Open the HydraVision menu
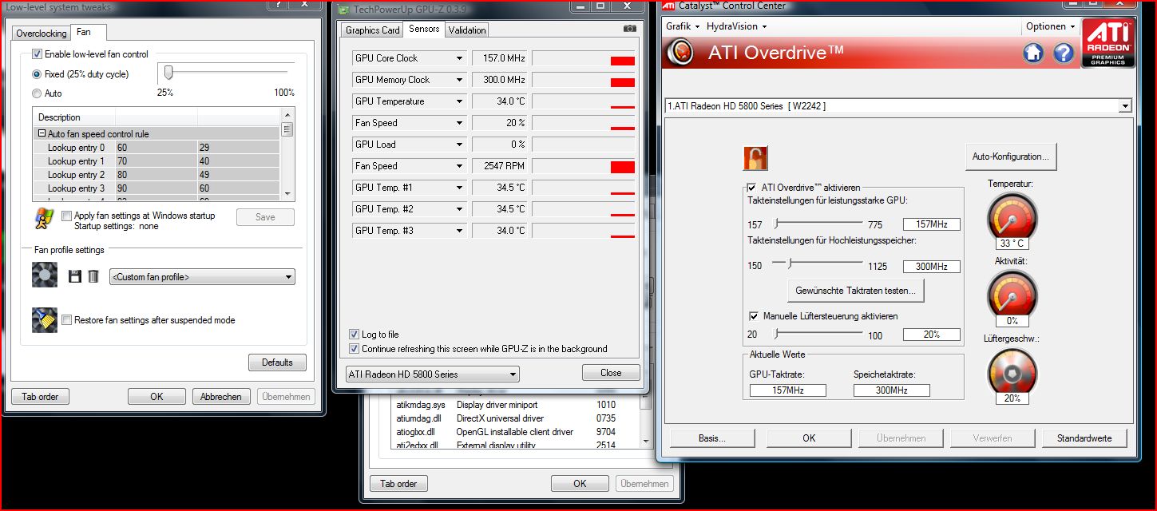 point(736,26)
